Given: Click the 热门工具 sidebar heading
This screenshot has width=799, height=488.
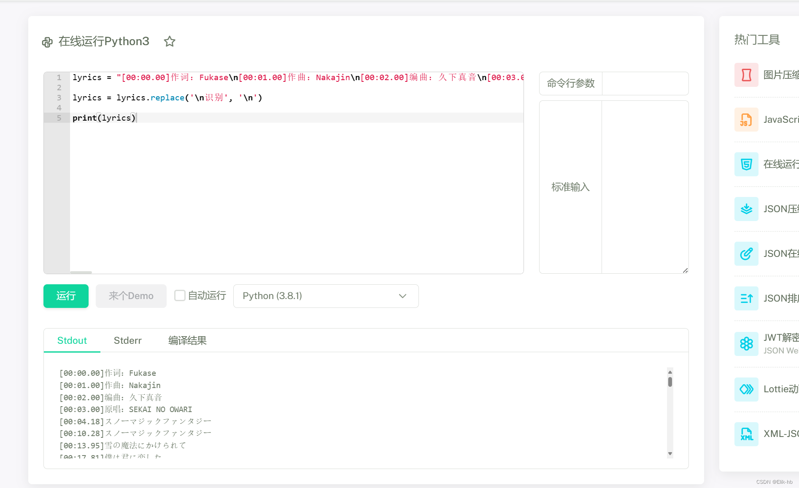Looking at the screenshot, I should 757,40.
